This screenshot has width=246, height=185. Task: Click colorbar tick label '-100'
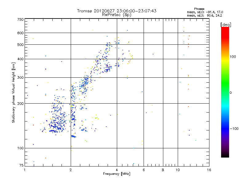point(234,129)
